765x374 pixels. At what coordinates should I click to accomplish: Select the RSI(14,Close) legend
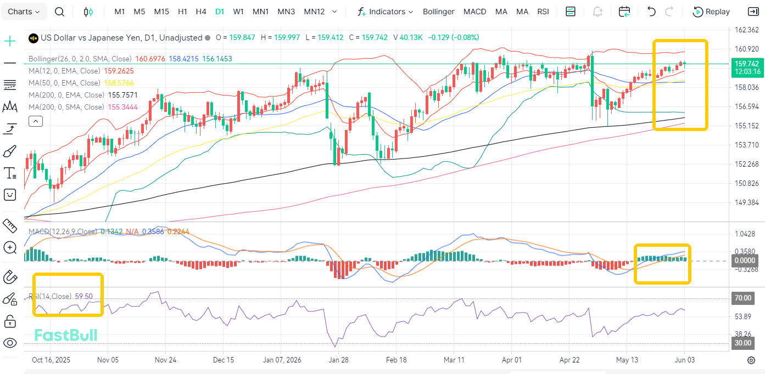(x=50, y=296)
